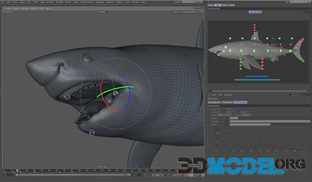
Task: Click the View (Default) button
Action: point(255,12)
